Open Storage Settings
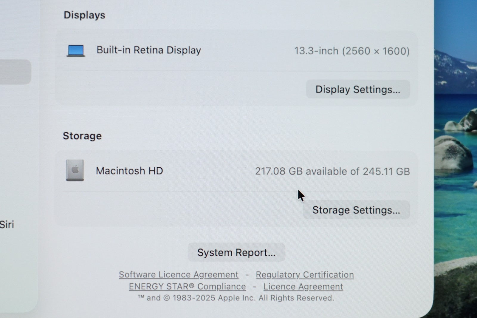Screen dimensions: 477x318 tap(356, 210)
